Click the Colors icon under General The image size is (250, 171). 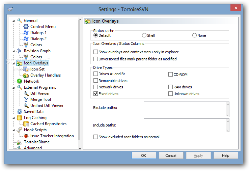click(26, 45)
